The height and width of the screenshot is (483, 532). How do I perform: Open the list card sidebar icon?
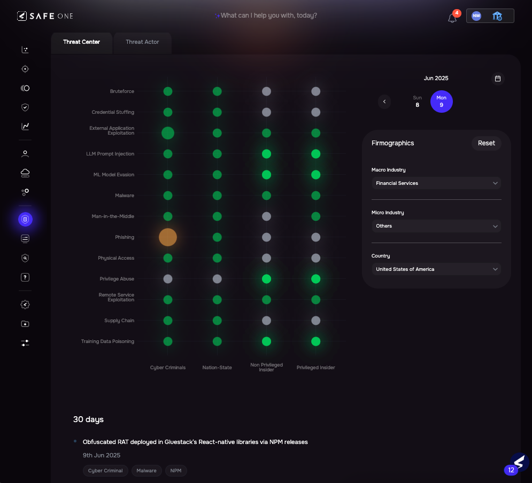pos(25,239)
